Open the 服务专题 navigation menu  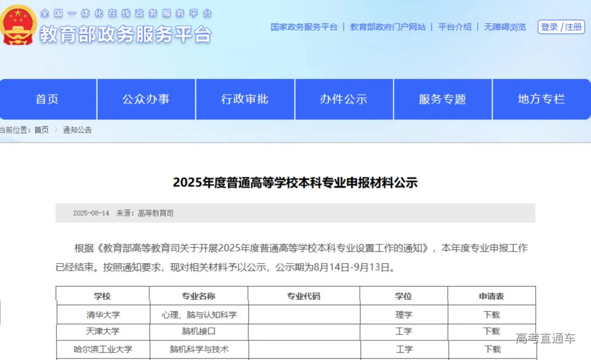[x=443, y=99]
